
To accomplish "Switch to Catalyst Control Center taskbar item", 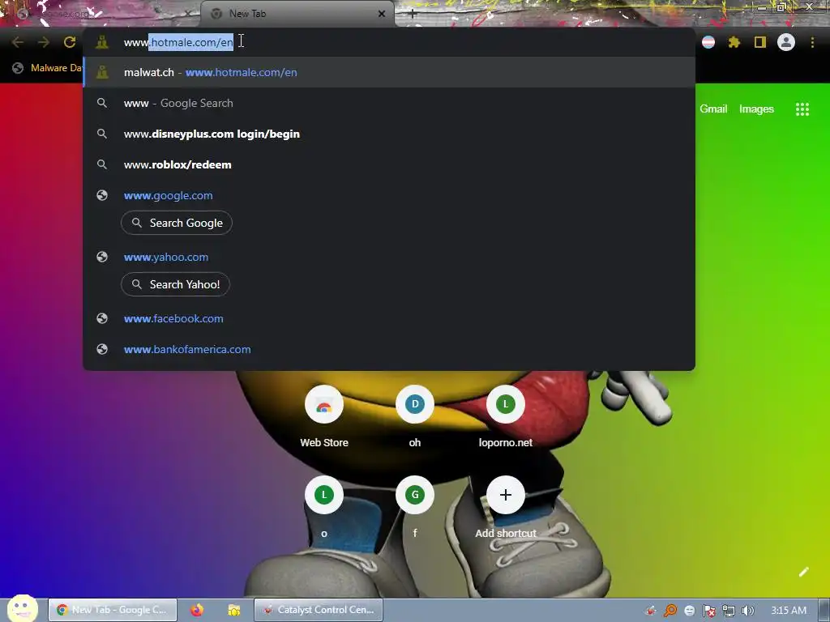I will click(318, 610).
